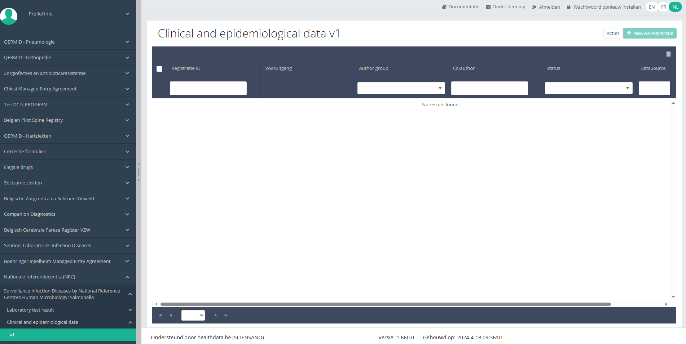
Task: Open the Author group filter dropdown
Action: click(401, 88)
